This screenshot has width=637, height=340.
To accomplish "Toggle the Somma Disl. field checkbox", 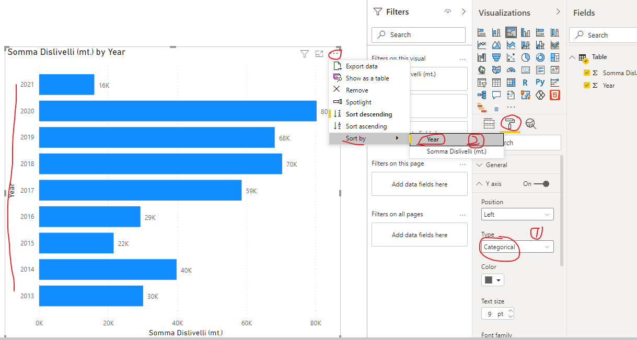I will tap(587, 73).
